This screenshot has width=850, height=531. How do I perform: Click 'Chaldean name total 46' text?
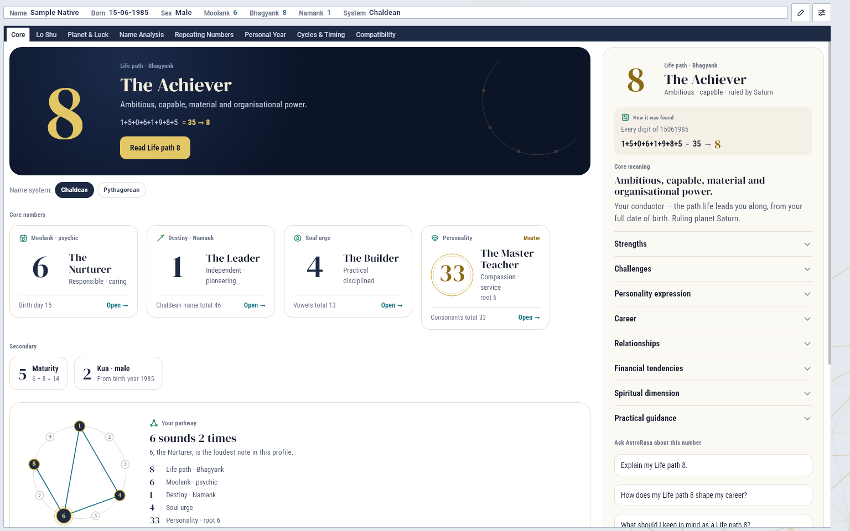(189, 305)
